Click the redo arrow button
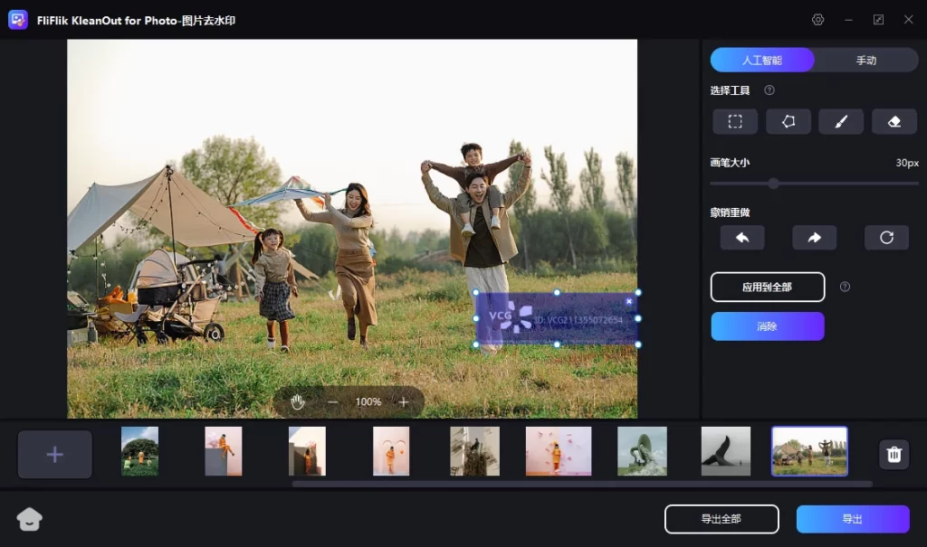Viewport: 927px width, 547px height. tap(814, 238)
